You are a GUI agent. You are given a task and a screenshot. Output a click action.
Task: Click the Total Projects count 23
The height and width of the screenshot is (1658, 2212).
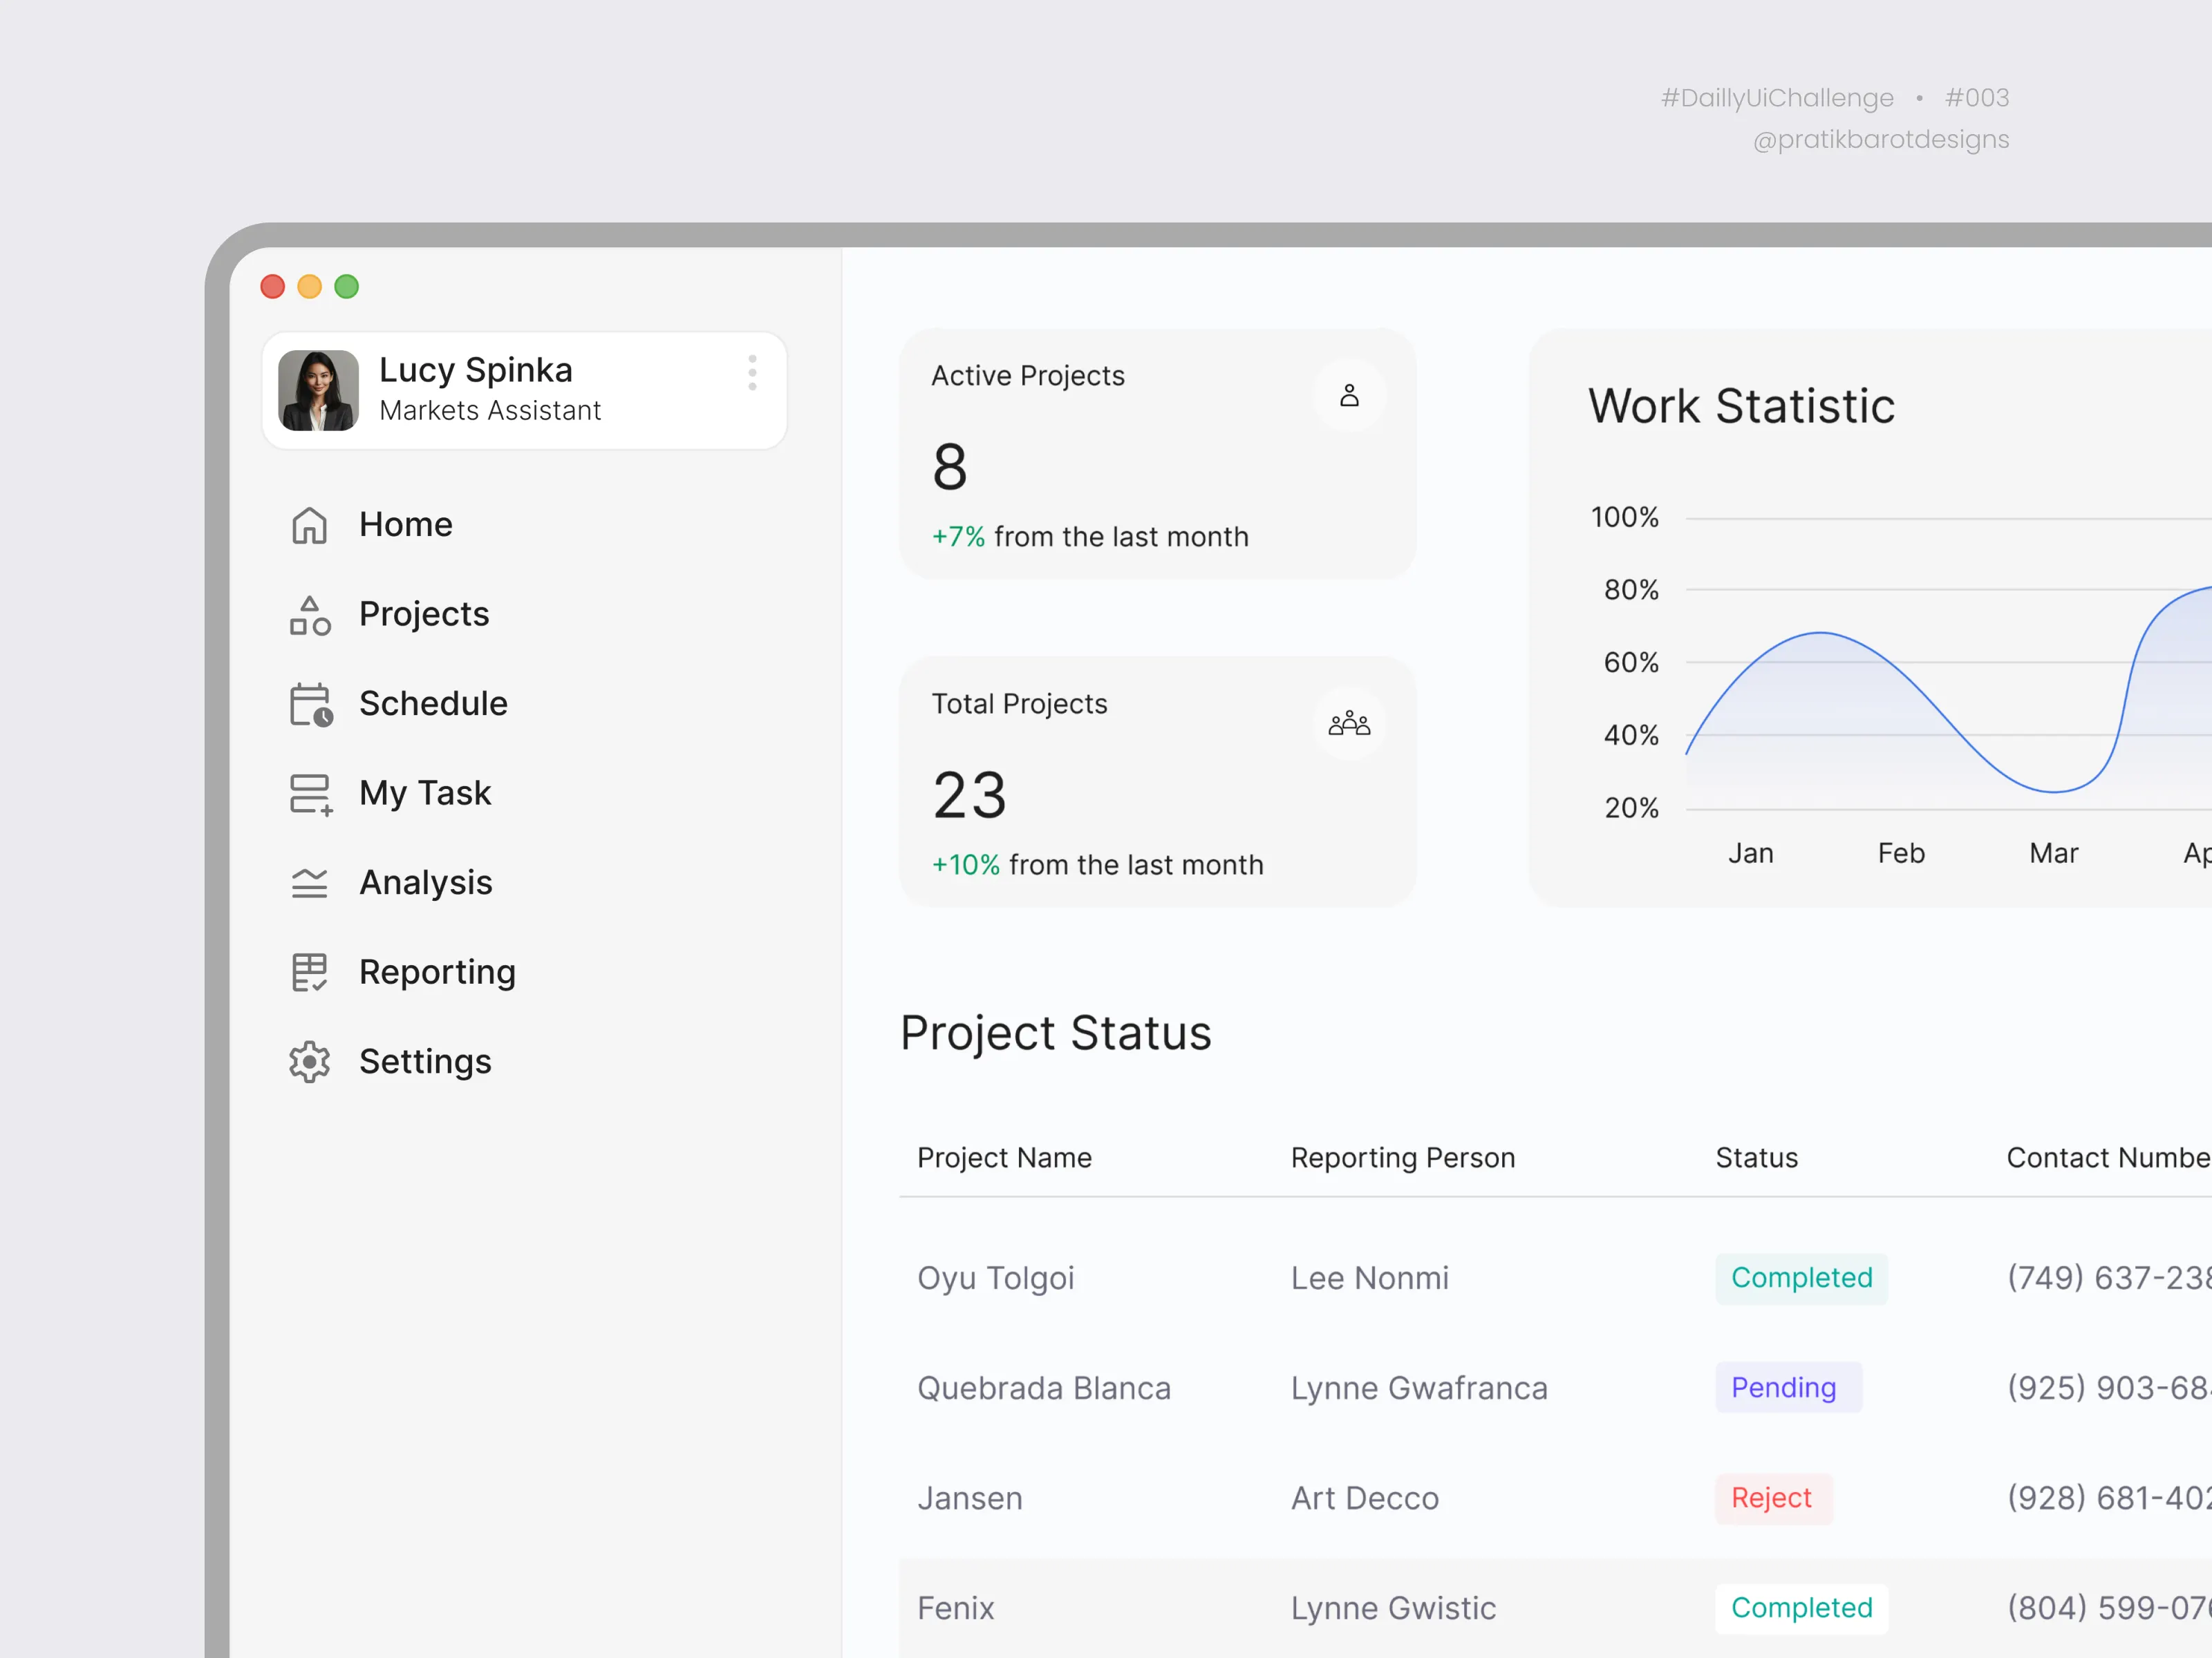click(x=969, y=796)
